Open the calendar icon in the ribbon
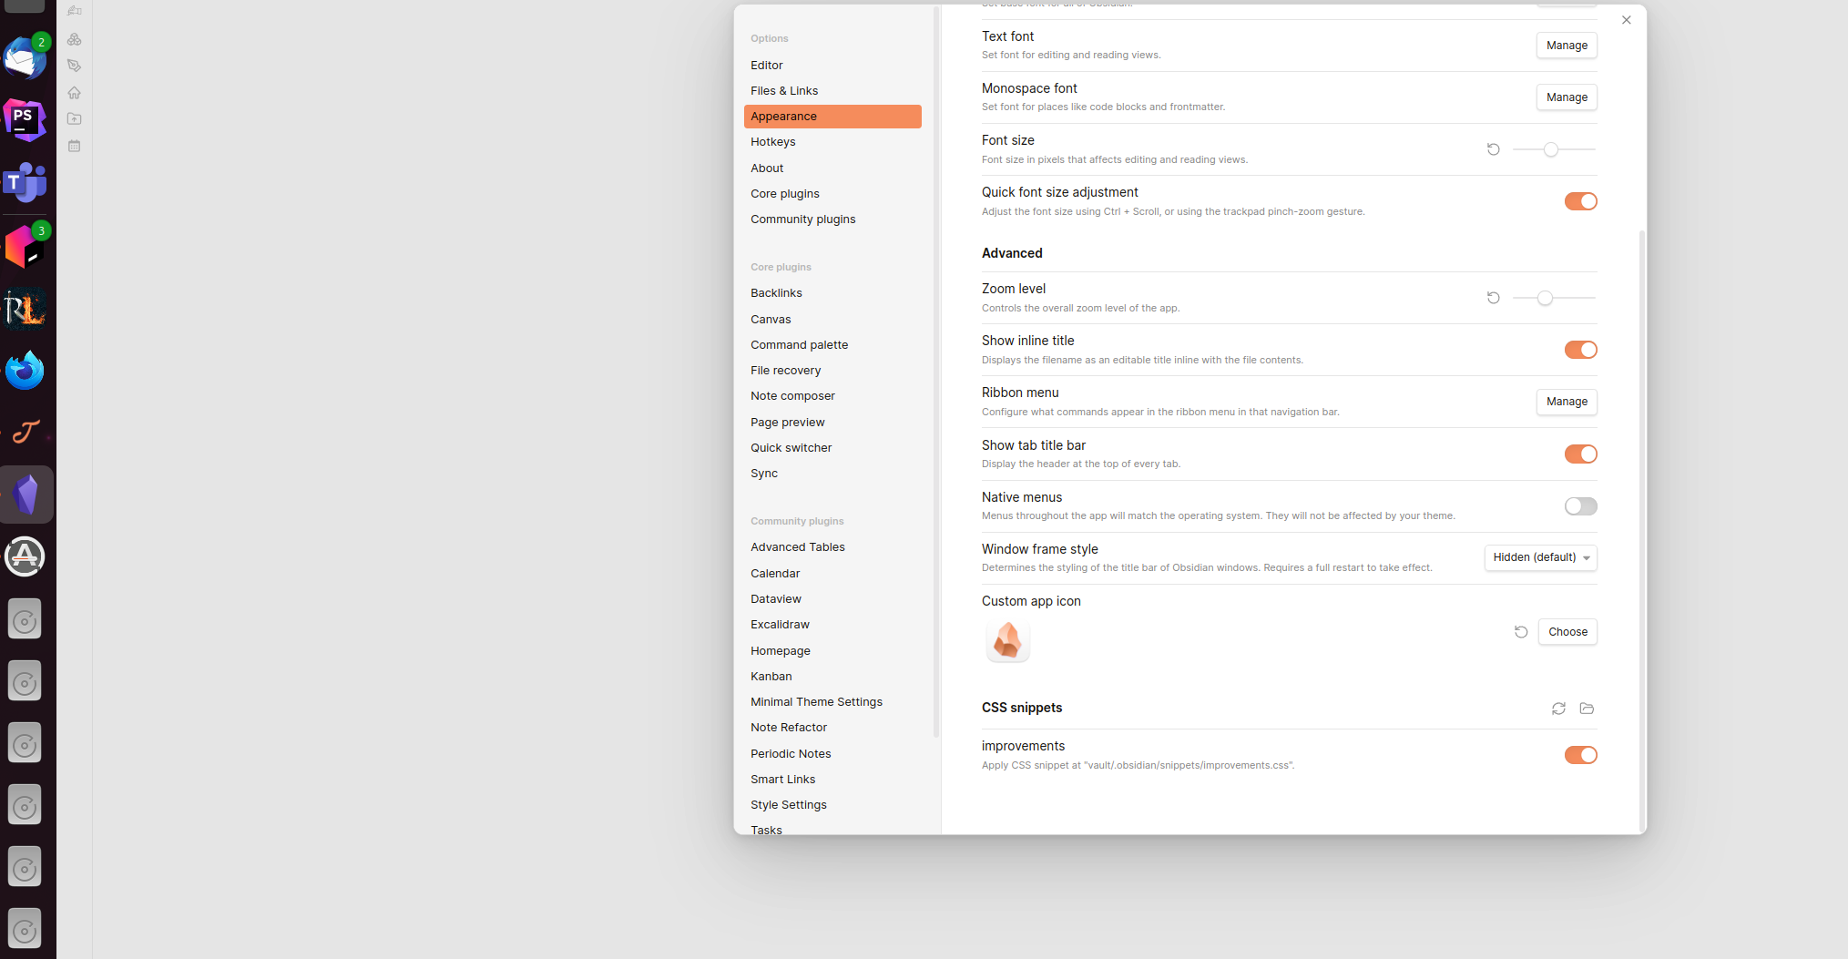This screenshot has width=1848, height=959. [74, 146]
